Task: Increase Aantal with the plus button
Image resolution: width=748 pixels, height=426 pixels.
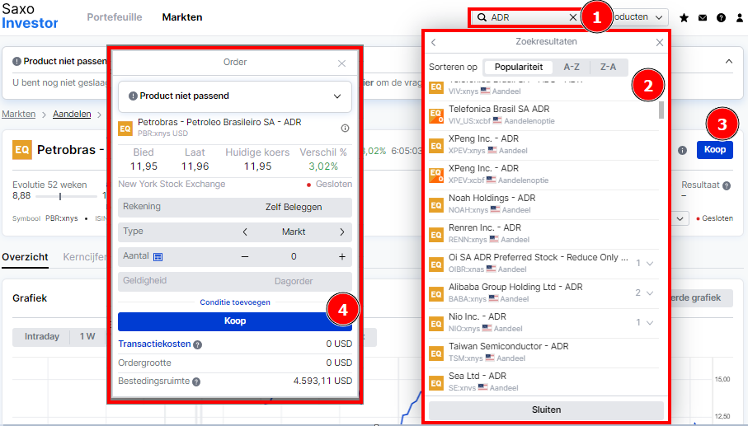Action: pos(342,257)
